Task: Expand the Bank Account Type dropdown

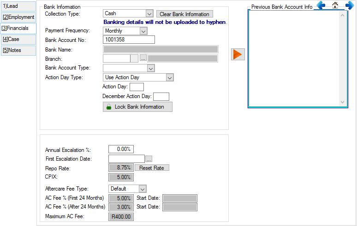Action: (150, 68)
